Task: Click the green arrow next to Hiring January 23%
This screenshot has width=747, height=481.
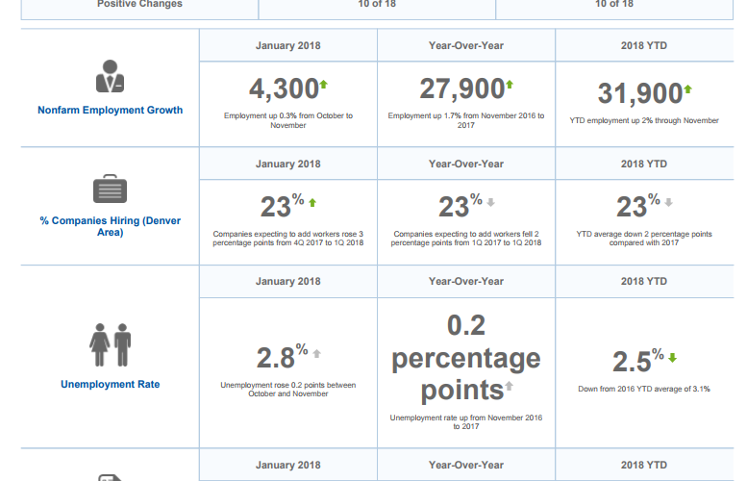Action: point(312,202)
